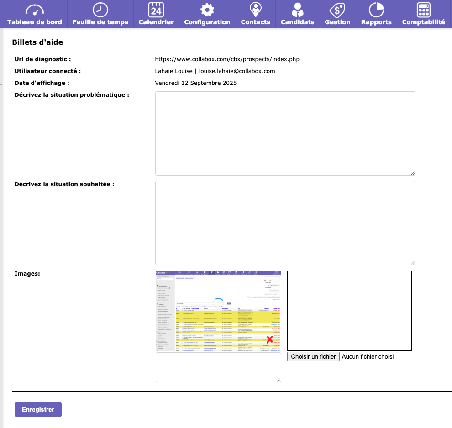The width and height of the screenshot is (452, 428).
Task: Go to the Rapports menu label
Action: (x=376, y=22)
